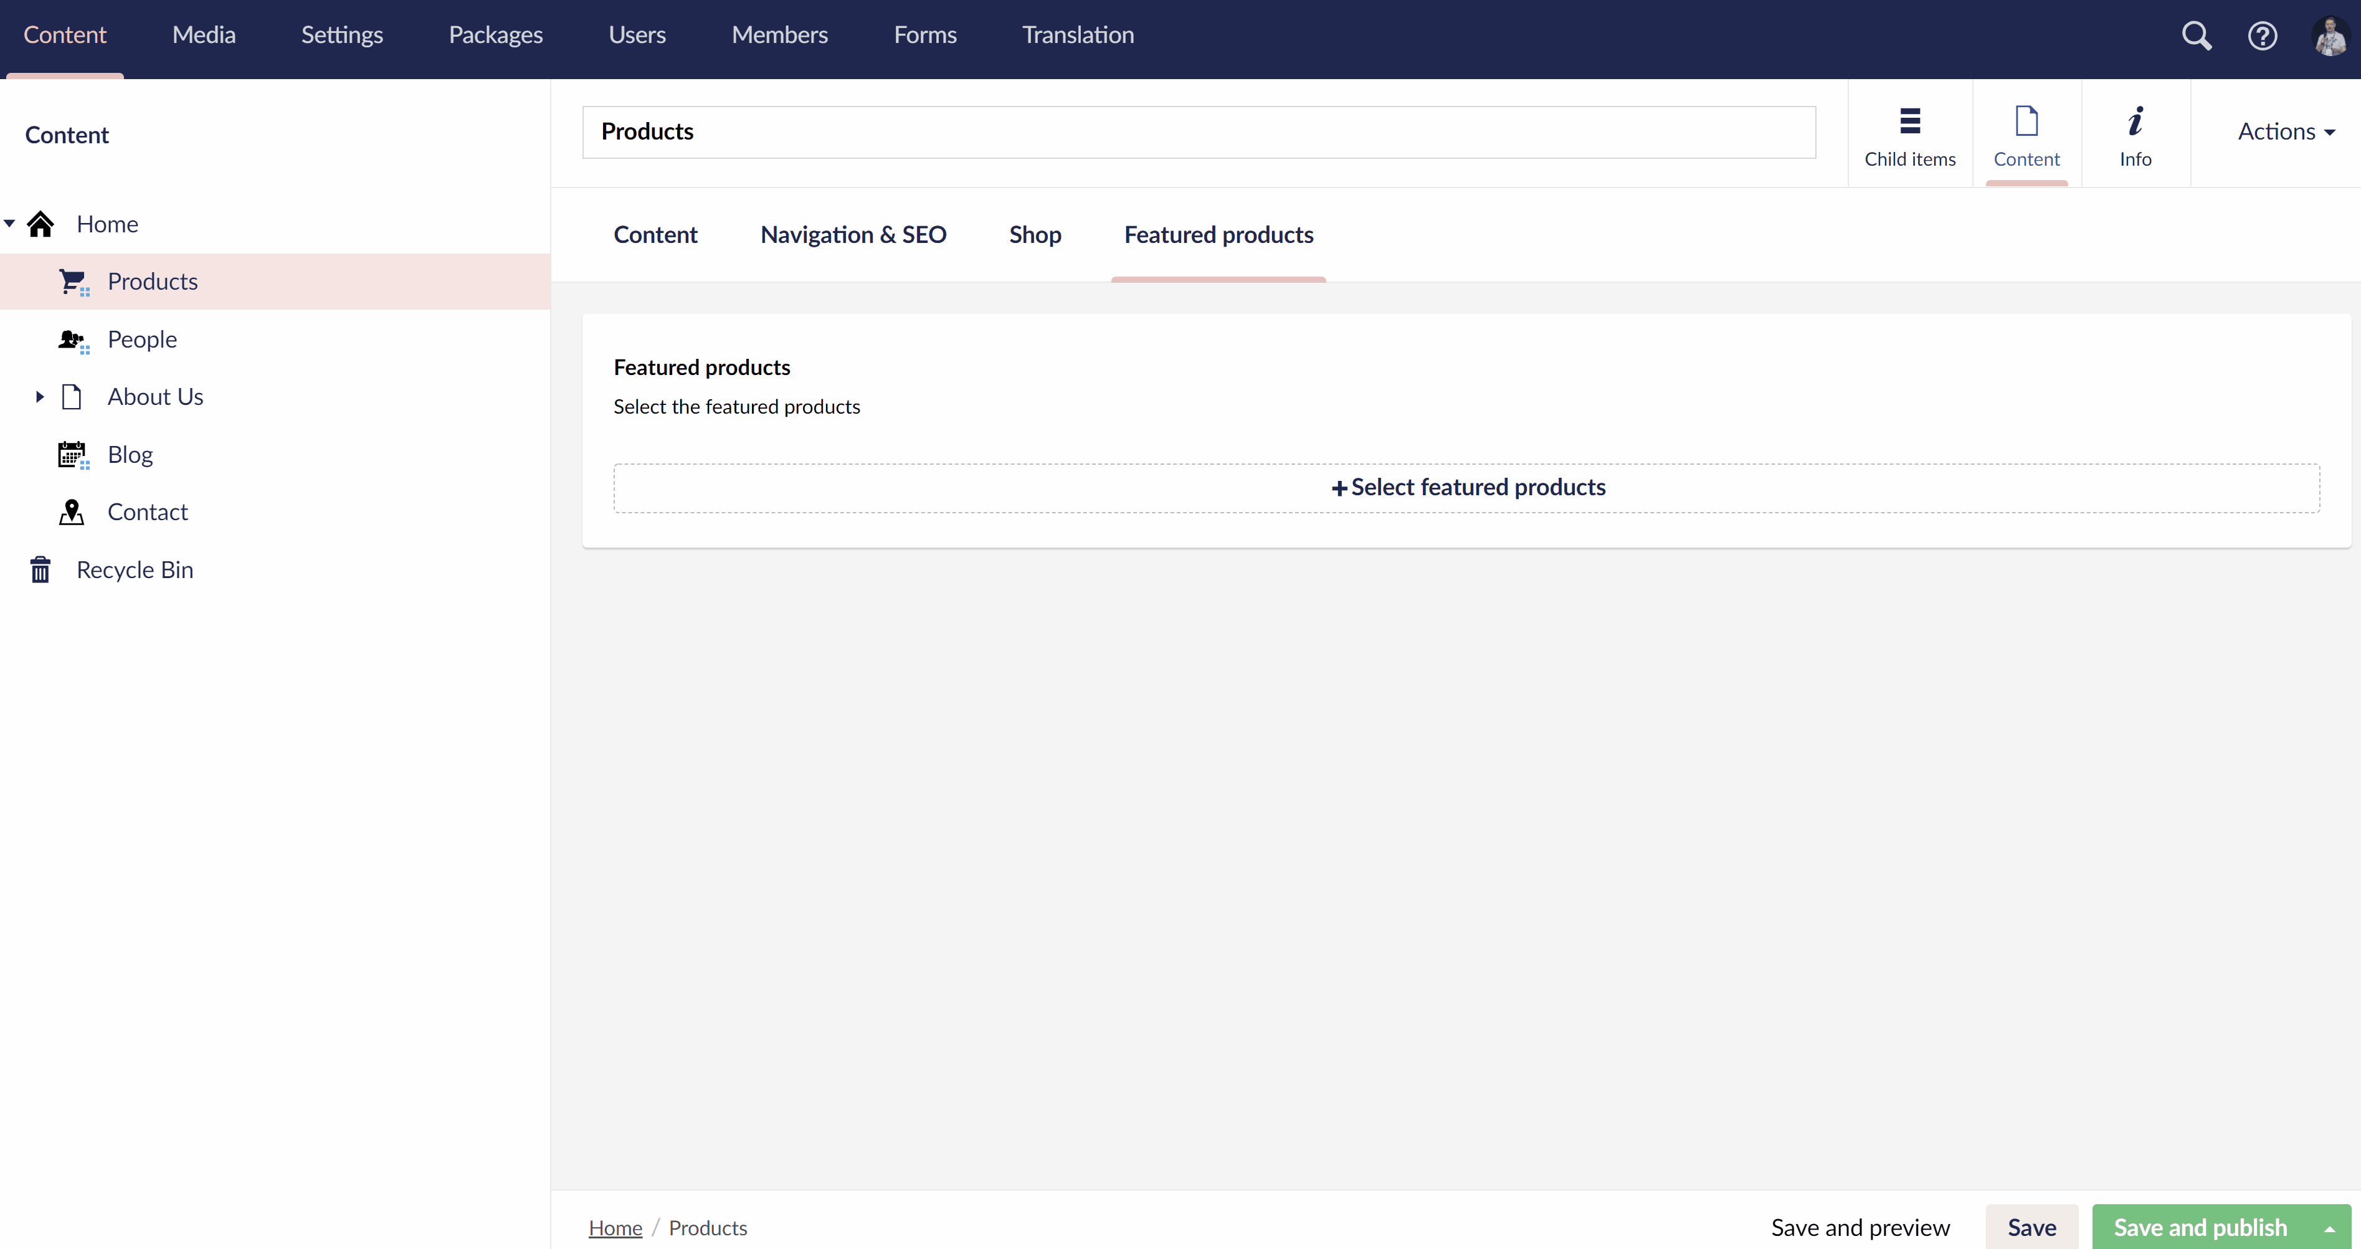Select Contact in the content tree
Image resolution: width=2361 pixels, height=1249 pixels.
pyautogui.click(x=148, y=512)
